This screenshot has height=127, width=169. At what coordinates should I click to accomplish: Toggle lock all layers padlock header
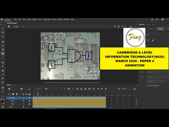click(30, 94)
